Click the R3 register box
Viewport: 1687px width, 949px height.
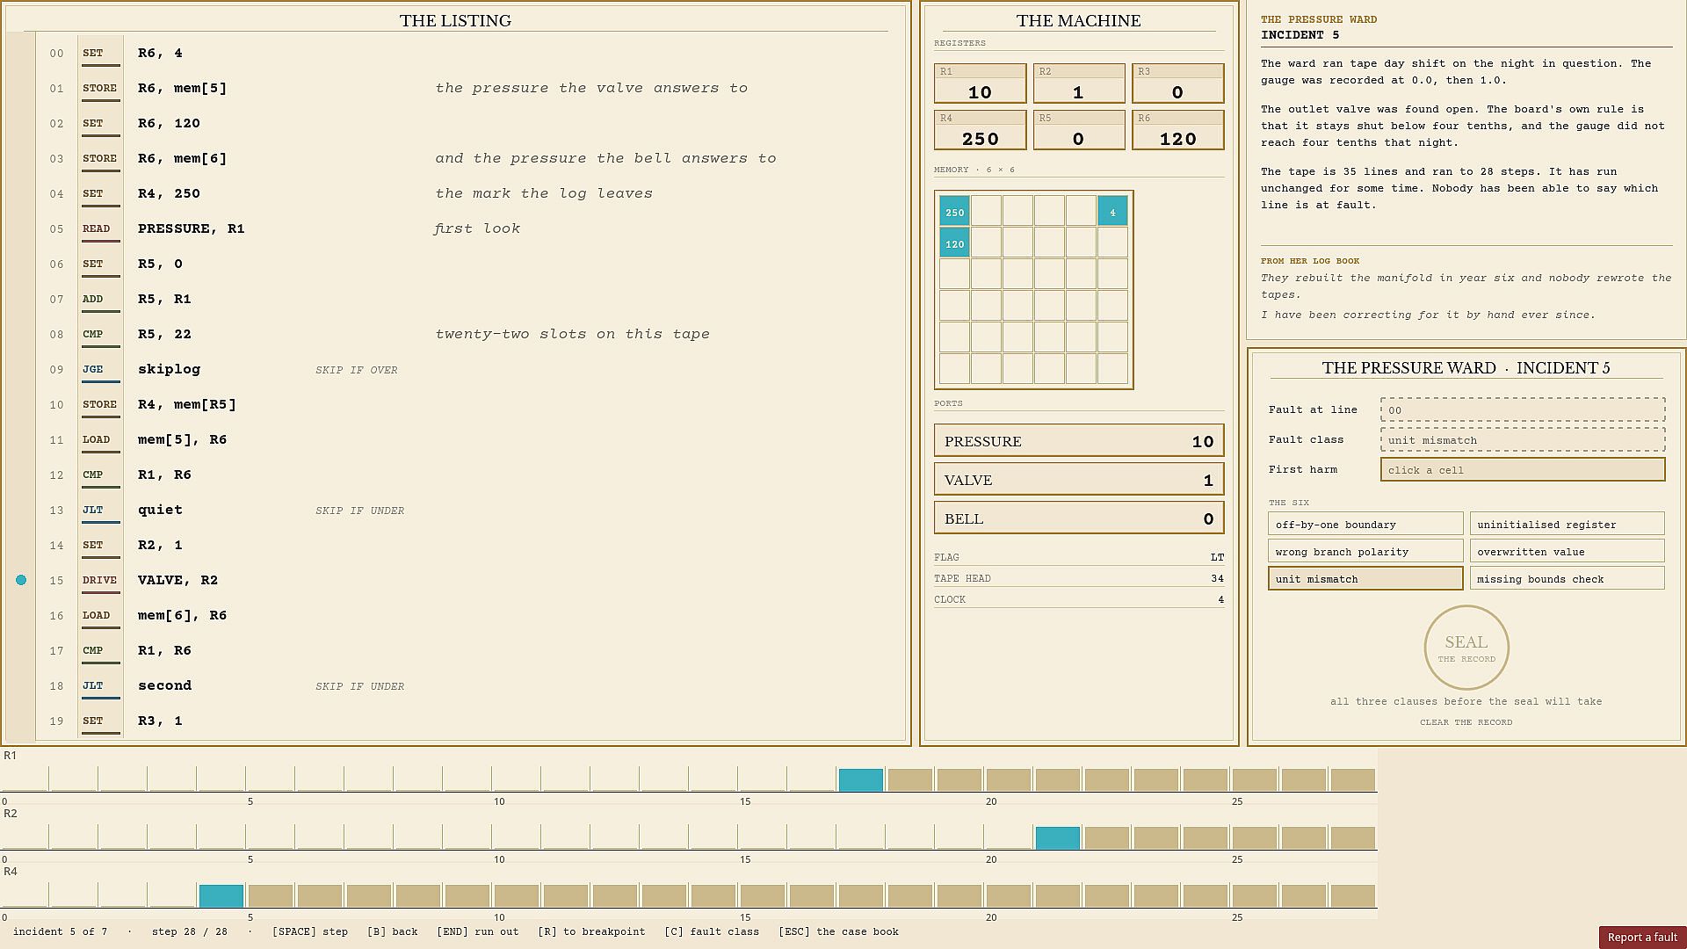[1177, 83]
